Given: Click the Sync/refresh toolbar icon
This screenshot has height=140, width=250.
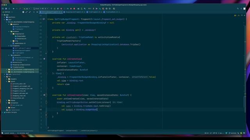Looking at the screenshot, I should [x=9, y=9].
